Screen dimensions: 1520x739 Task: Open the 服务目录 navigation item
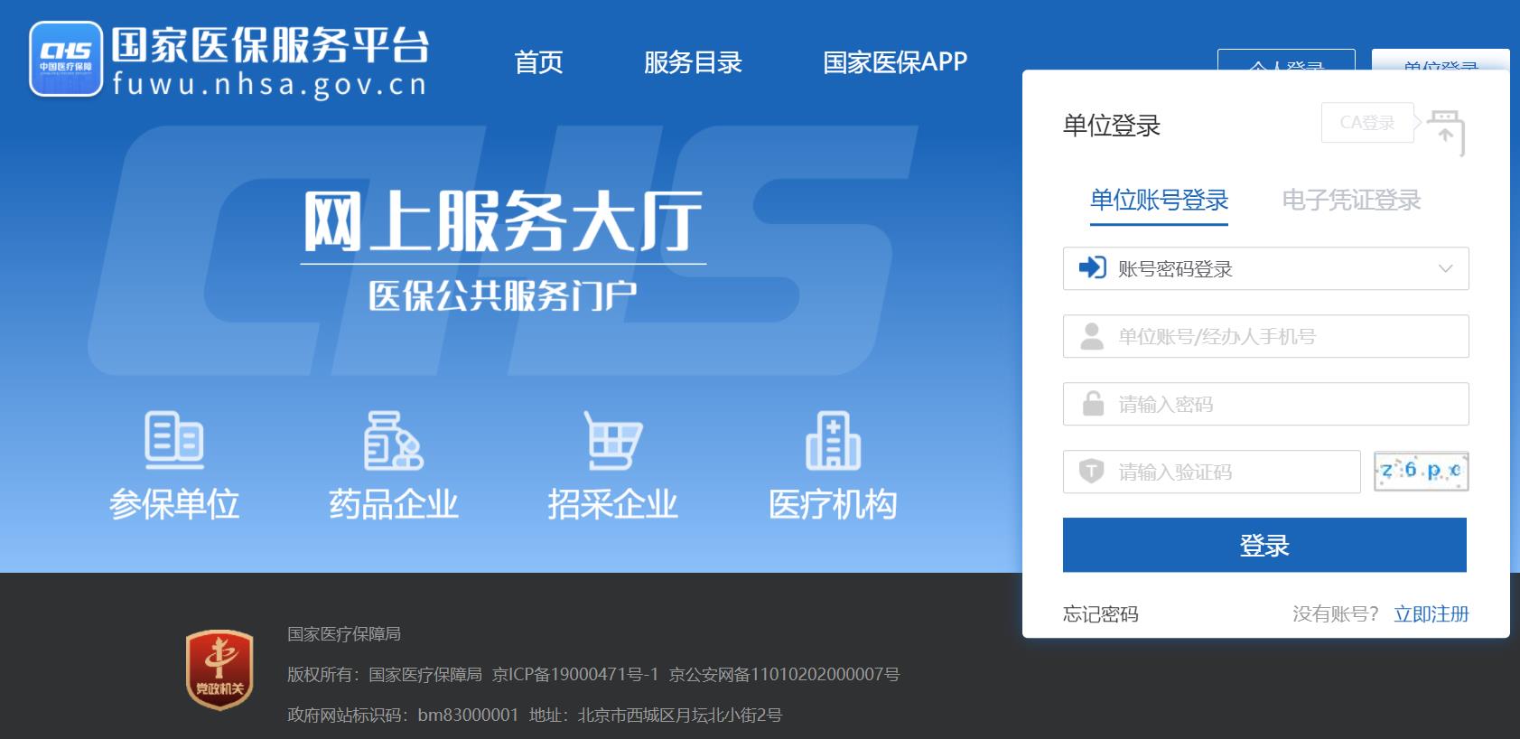click(693, 61)
